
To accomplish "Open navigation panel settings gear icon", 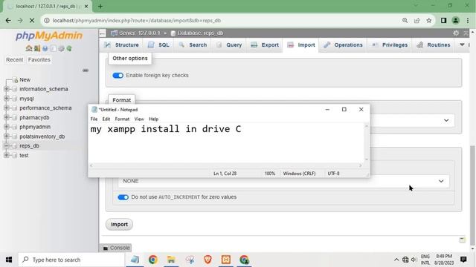I will [61, 48].
